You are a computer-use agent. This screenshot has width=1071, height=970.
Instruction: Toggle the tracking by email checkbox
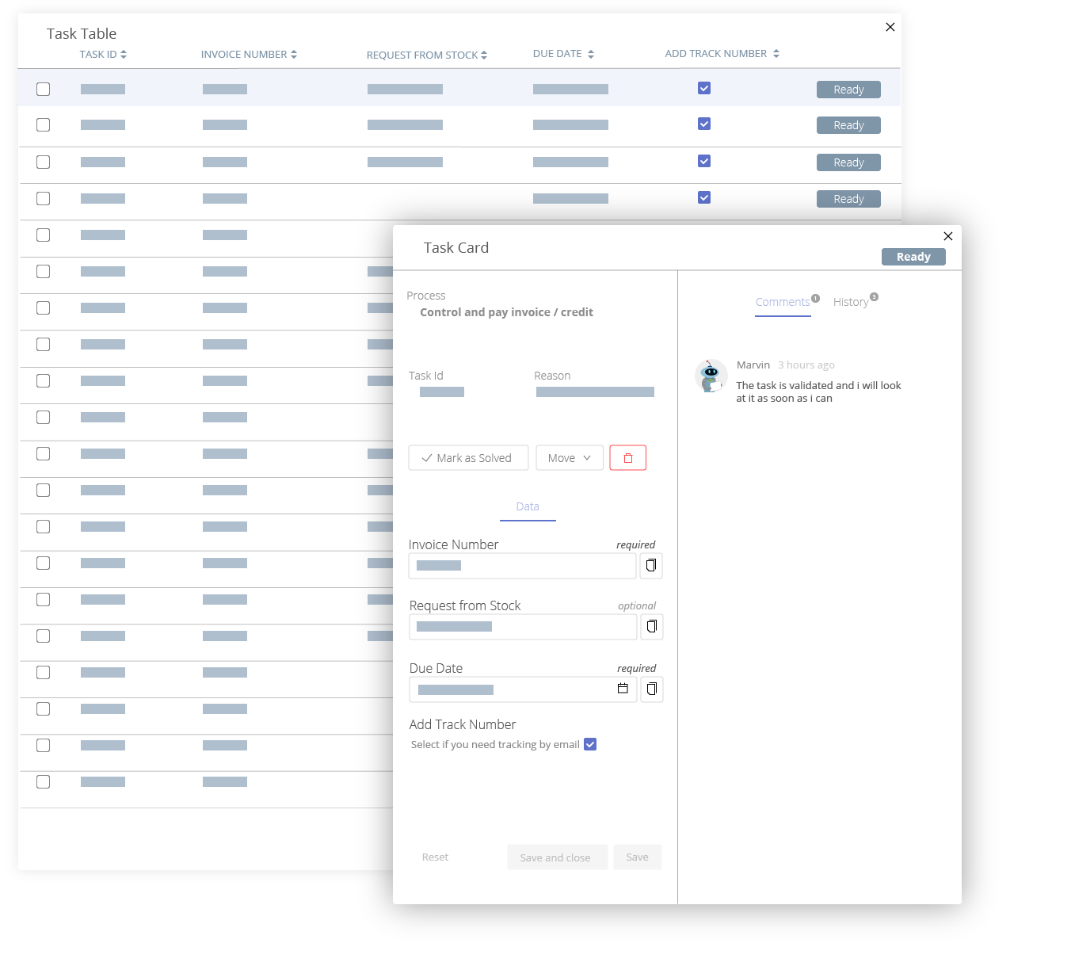pyautogui.click(x=590, y=744)
